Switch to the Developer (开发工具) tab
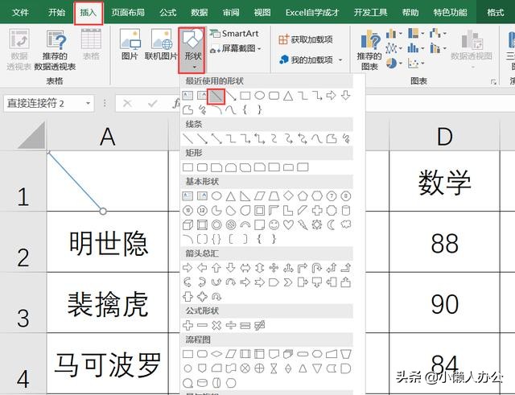This screenshot has width=515, height=395. (370, 13)
